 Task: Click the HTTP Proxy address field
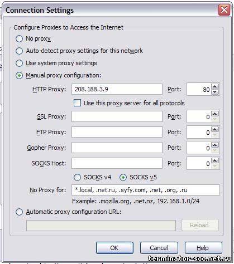tap(117, 89)
